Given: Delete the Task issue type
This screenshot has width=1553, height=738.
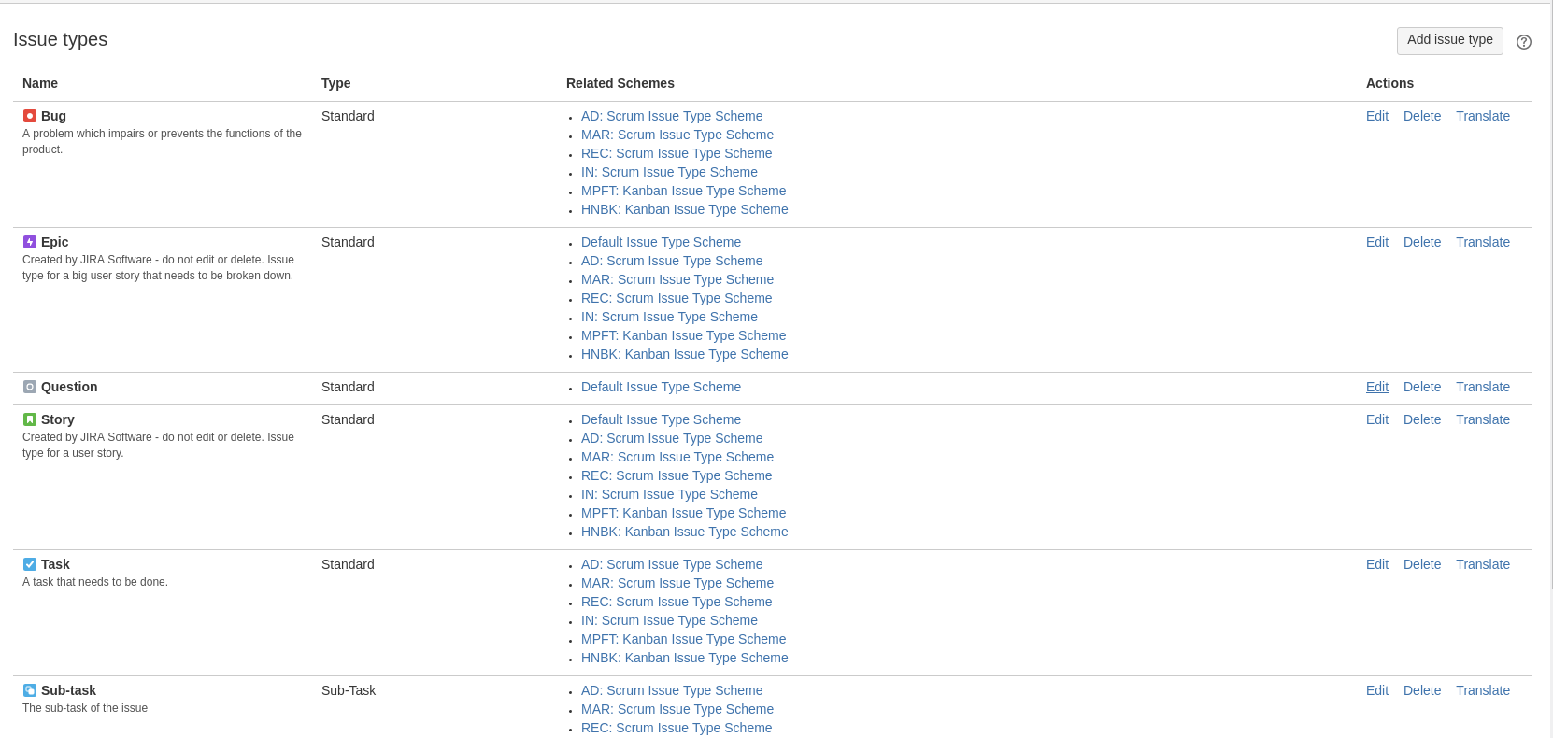Looking at the screenshot, I should (x=1421, y=564).
